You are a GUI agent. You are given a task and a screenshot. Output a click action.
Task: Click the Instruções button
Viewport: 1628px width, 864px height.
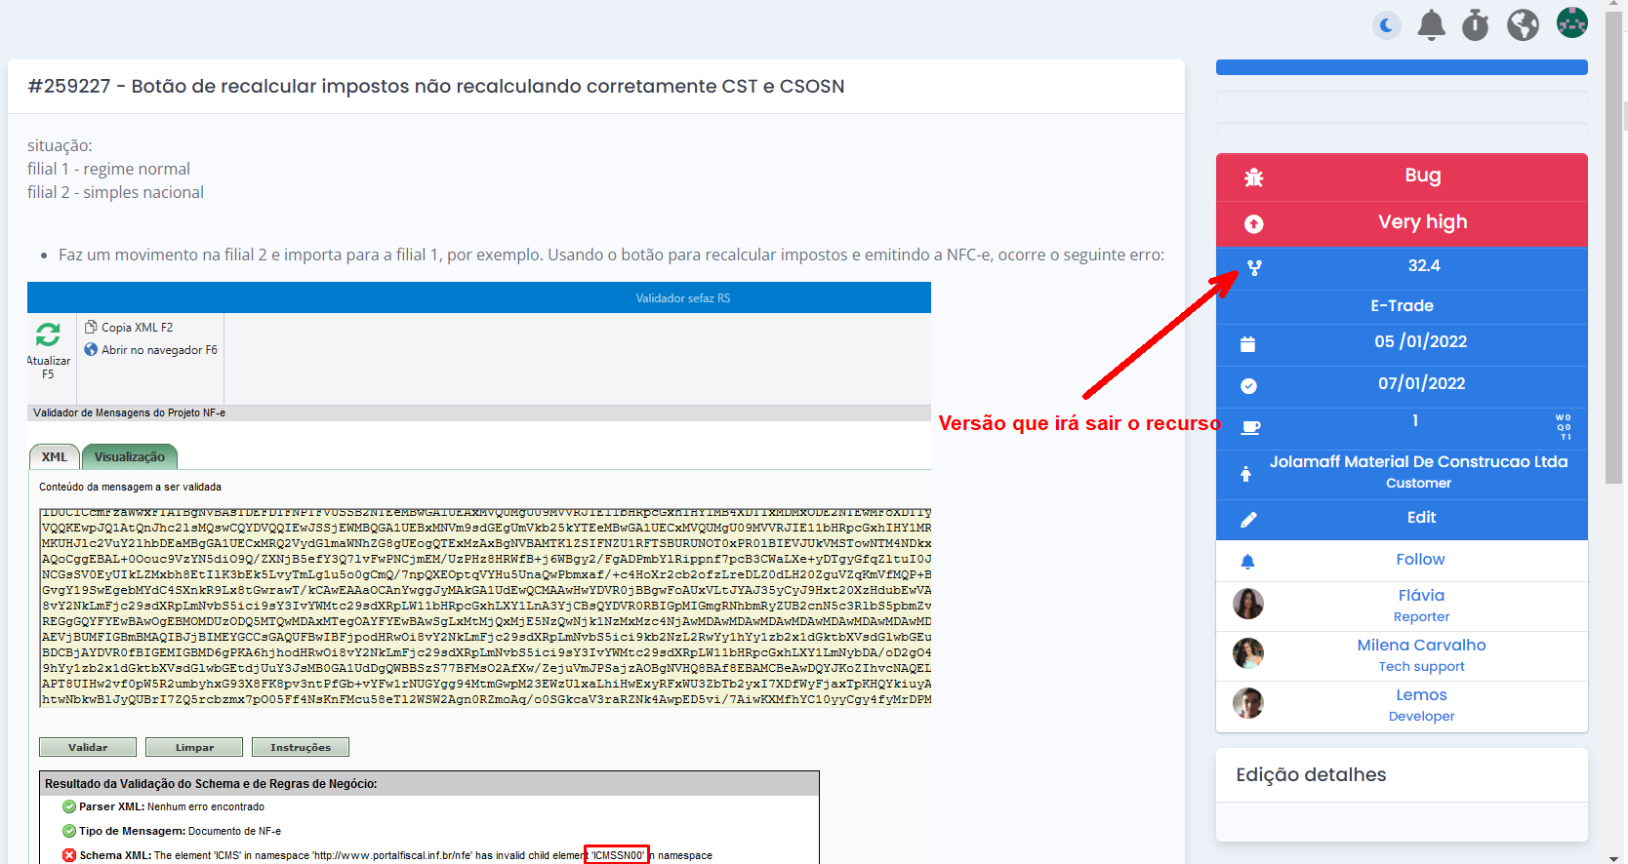[300, 748]
